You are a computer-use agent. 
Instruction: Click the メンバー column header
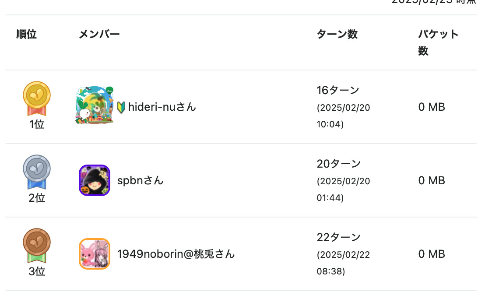[99, 34]
